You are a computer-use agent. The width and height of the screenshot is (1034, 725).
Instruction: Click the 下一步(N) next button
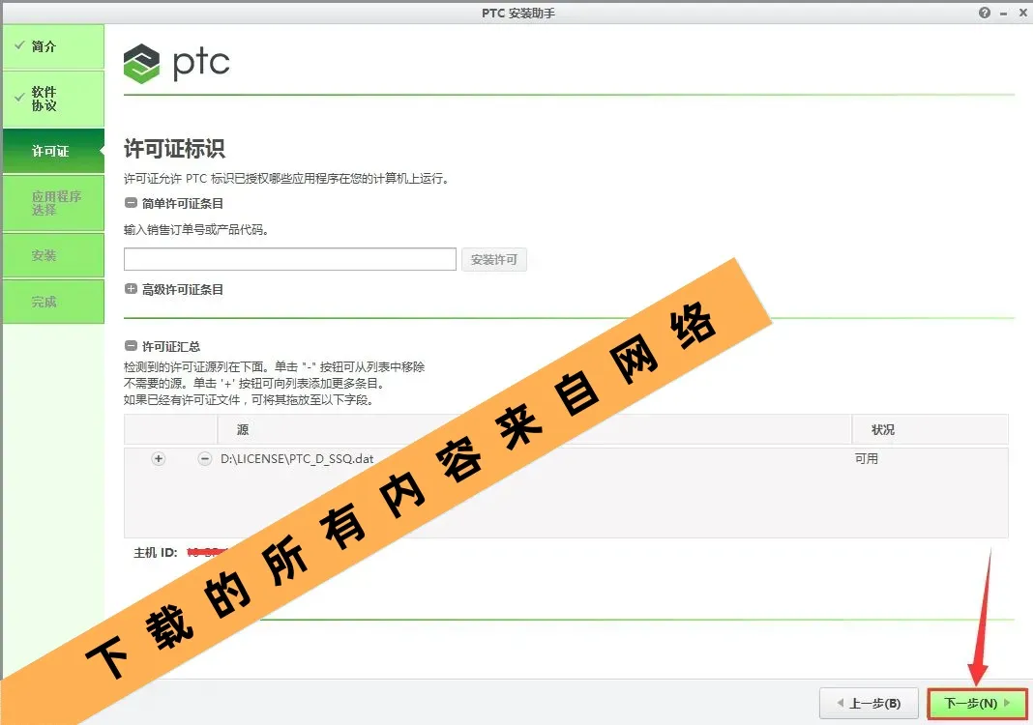[x=977, y=704]
